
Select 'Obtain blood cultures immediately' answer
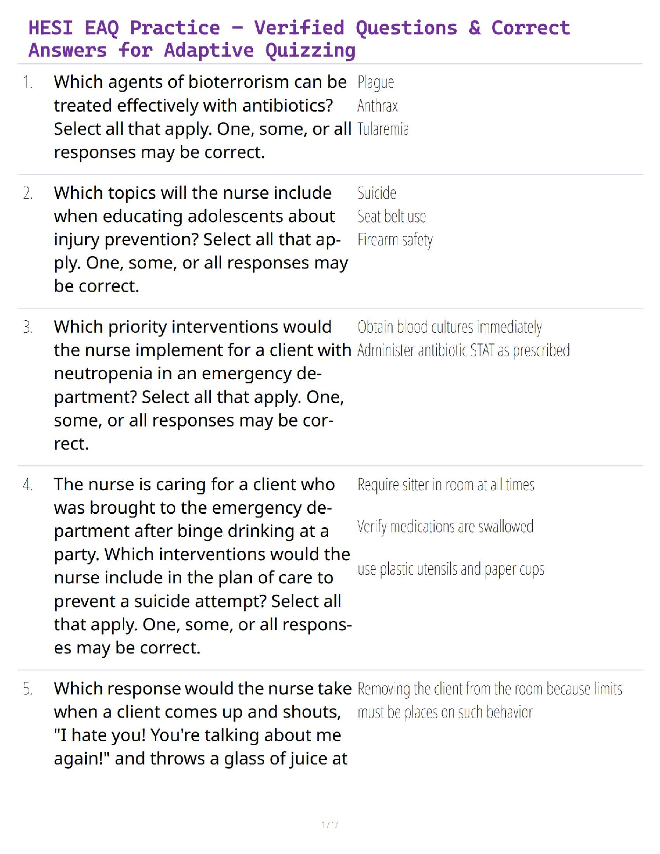coord(450,327)
